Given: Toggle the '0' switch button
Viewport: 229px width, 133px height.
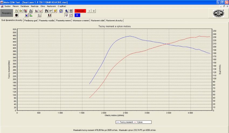Looking at the screenshot, I should 93,11.
